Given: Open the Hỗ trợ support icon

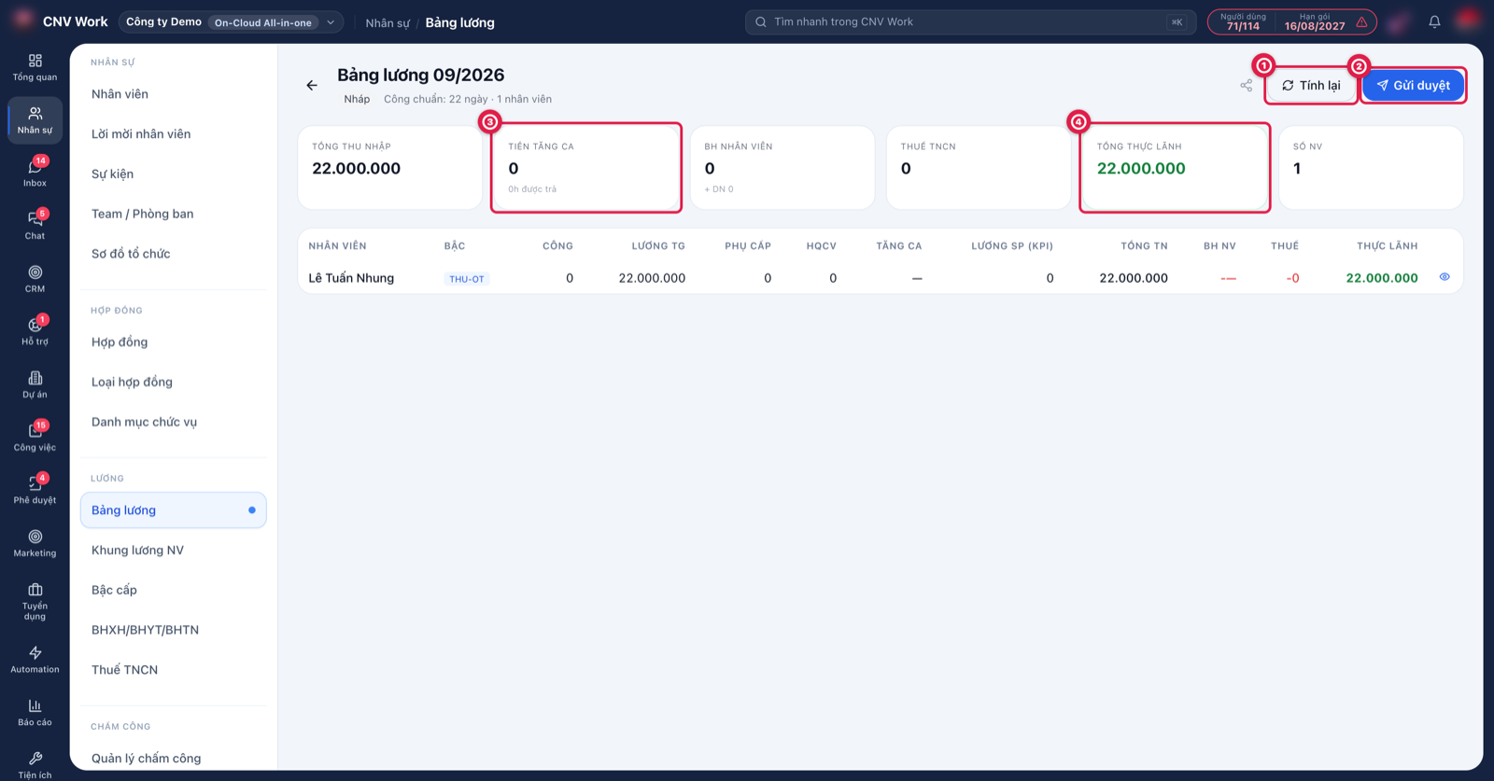Looking at the screenshot, I should [35, 331].
